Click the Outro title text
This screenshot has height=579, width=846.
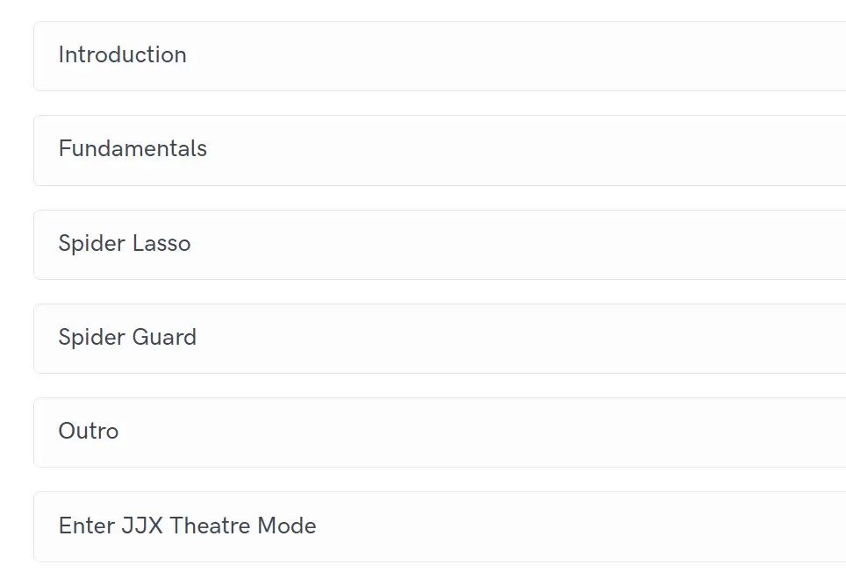(x=88, y=432)
